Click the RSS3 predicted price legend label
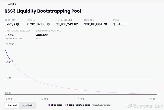 (x=79, y=105)
